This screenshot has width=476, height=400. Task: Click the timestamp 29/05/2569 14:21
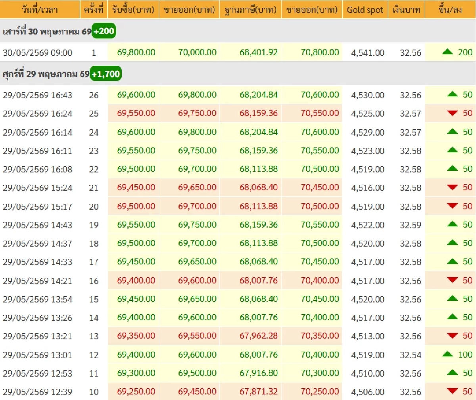tap(37, 281)
